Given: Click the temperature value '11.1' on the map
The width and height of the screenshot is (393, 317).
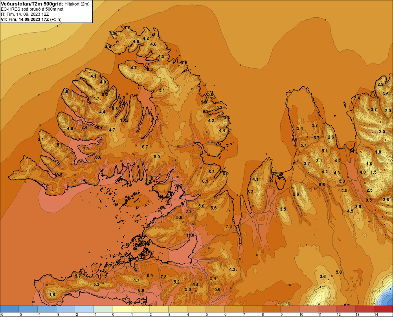Looking at the screenshot, I should tap(179, 185).
